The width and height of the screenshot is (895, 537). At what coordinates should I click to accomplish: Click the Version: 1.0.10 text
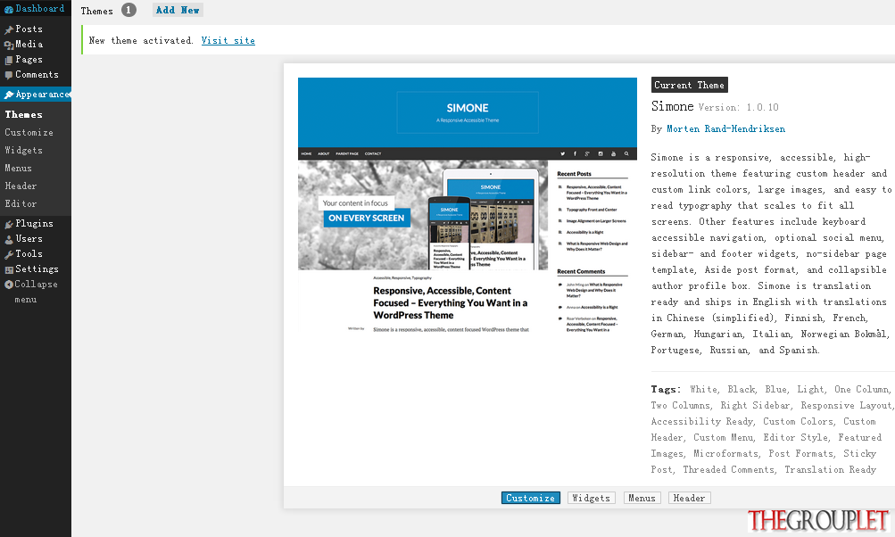coord(739,107)
